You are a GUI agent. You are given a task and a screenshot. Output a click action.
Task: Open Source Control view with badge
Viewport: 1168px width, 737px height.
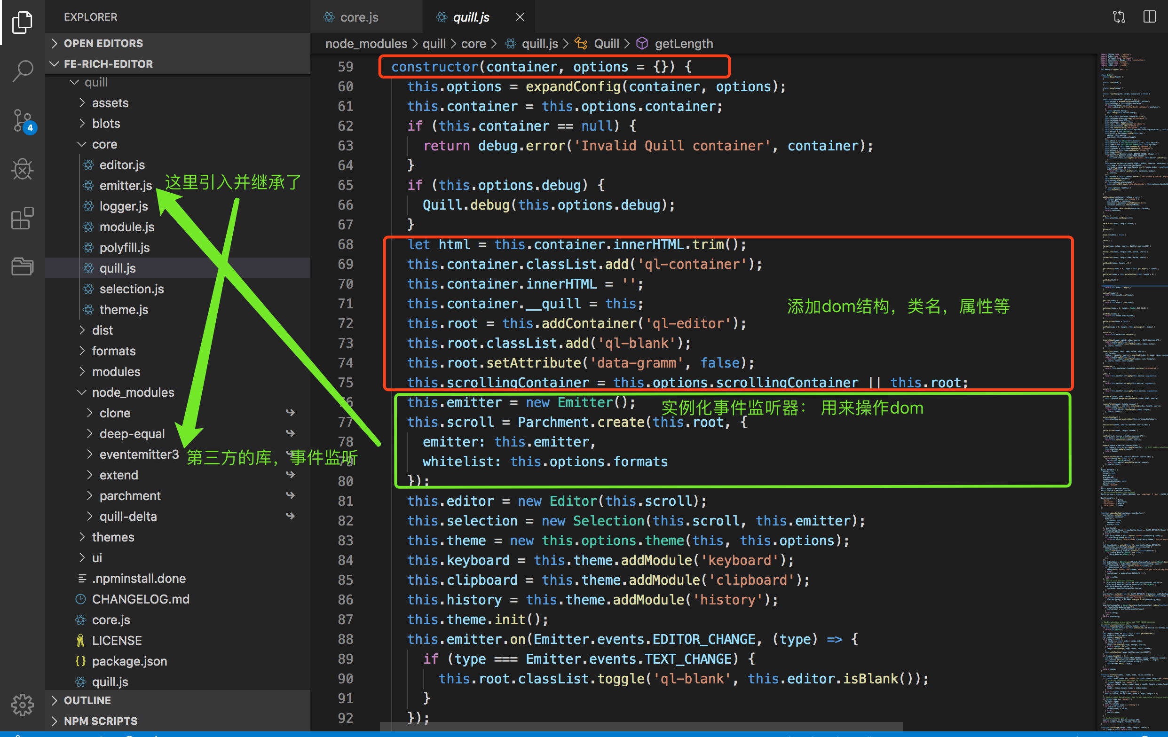point(22,120)
